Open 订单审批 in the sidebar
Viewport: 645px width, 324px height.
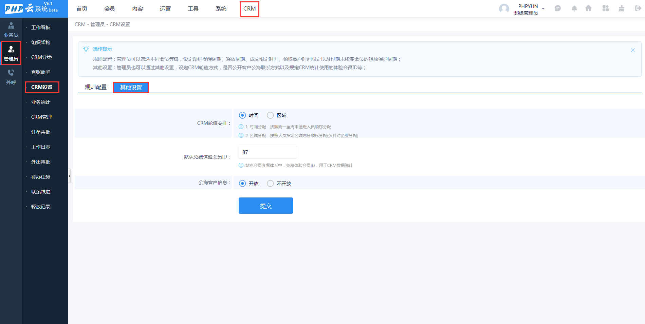pyautogui.click(x=41, y=132)
